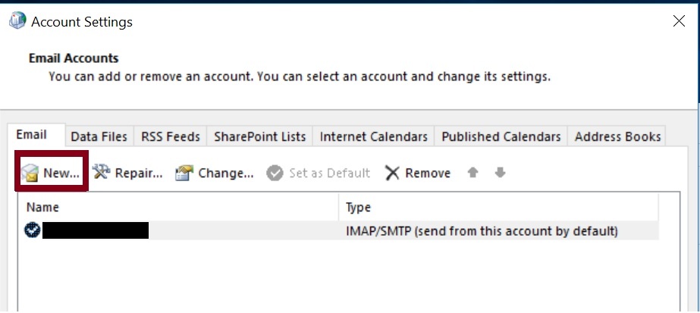Go to the SharePoint Lists tab
Image resolution: width=700 pixels, height=313 pixels.
[x=260, y=137]
